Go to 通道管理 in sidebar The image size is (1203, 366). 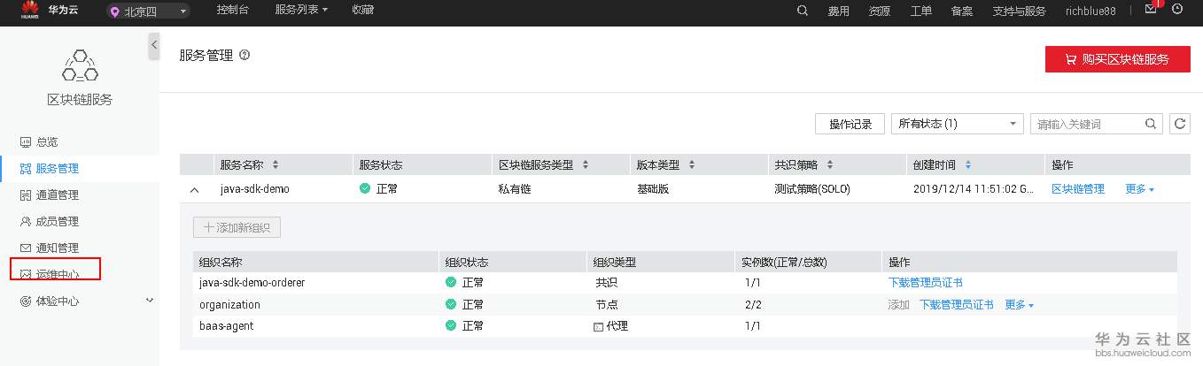coord(57,194)
